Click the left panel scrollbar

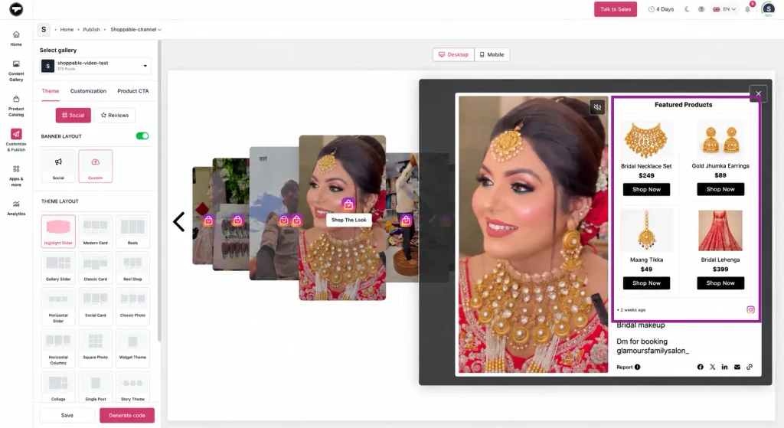point(159,190)
